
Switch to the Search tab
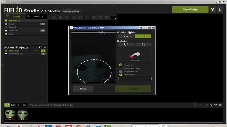tap(36, 16)
